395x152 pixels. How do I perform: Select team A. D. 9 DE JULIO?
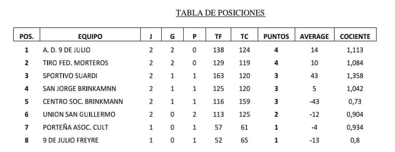click(67, 50)
